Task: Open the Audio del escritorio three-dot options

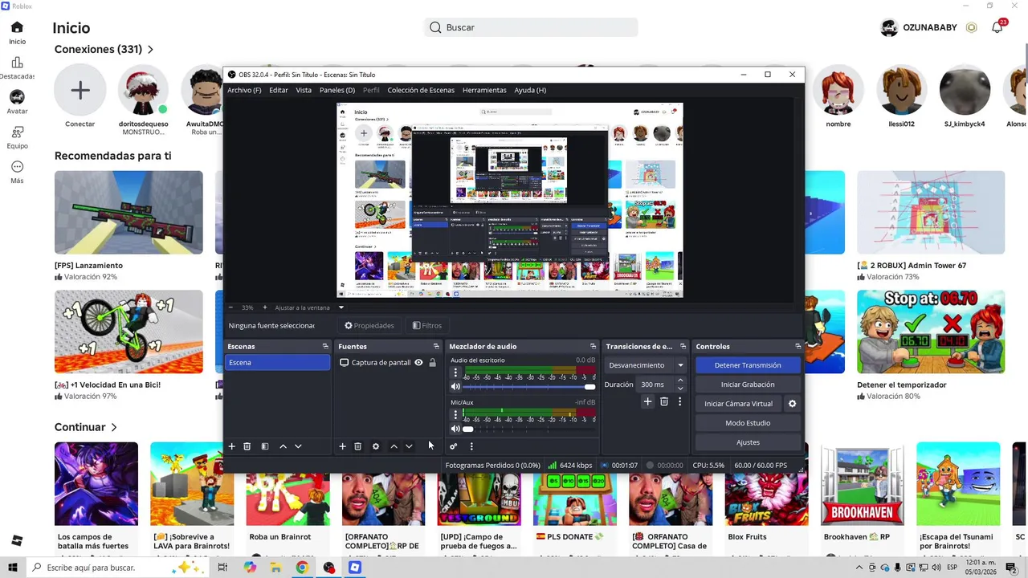Action: click(x=455, y=372)
